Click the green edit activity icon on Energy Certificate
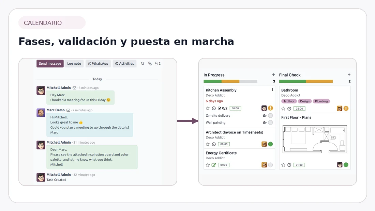 tap(214, 165)
